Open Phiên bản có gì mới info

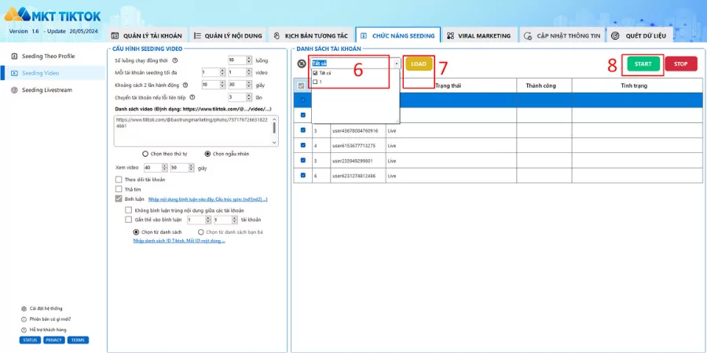[24, 318]
